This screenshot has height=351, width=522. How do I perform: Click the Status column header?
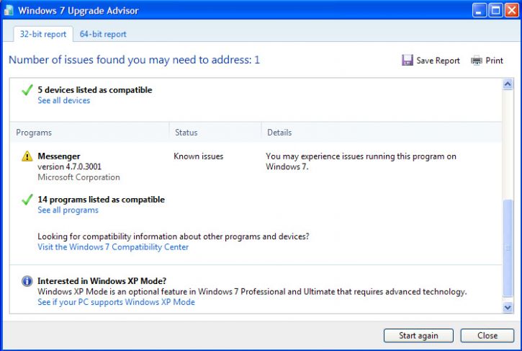pos(215,133)
